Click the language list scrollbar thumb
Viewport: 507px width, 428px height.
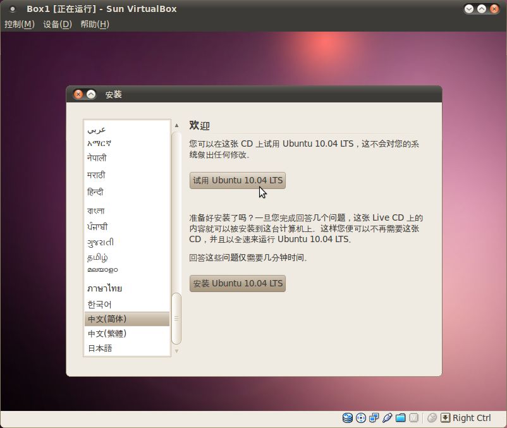pyautogui.click(x=176, y=319)
